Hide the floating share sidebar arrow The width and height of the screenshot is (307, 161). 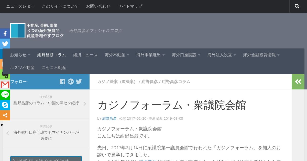click(2, 125)
